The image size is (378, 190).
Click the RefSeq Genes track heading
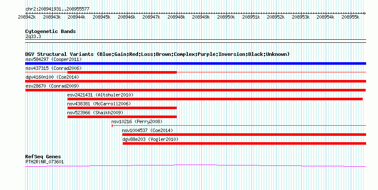point(43,157)
